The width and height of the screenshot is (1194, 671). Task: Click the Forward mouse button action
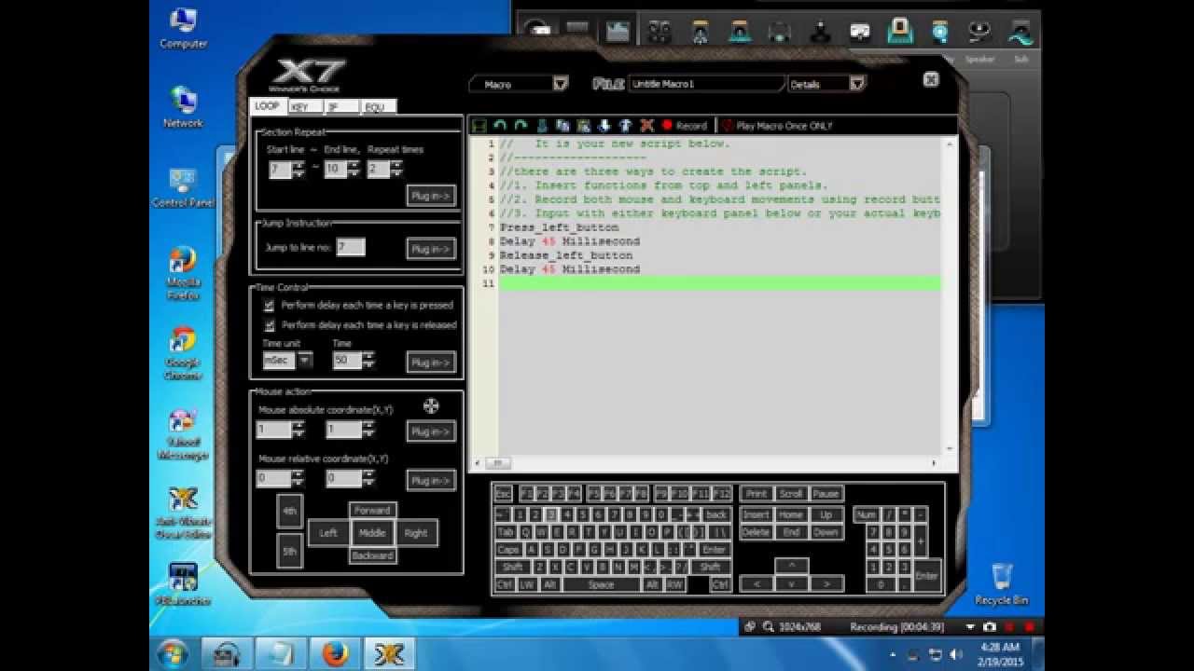pyautogui.click(x=372, y=510)
